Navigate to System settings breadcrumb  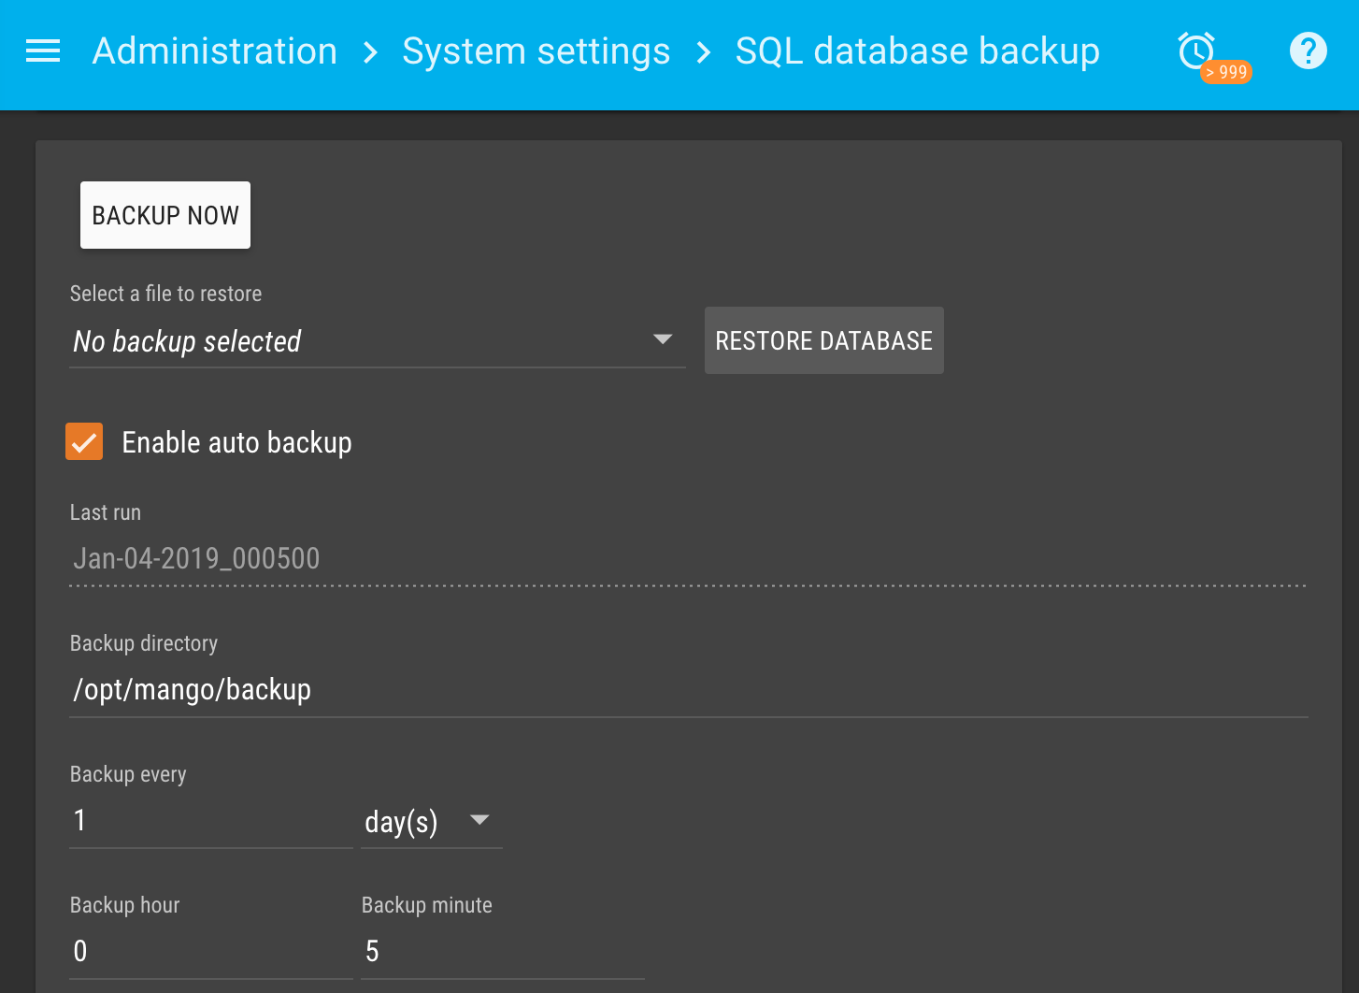coord(536,51)
